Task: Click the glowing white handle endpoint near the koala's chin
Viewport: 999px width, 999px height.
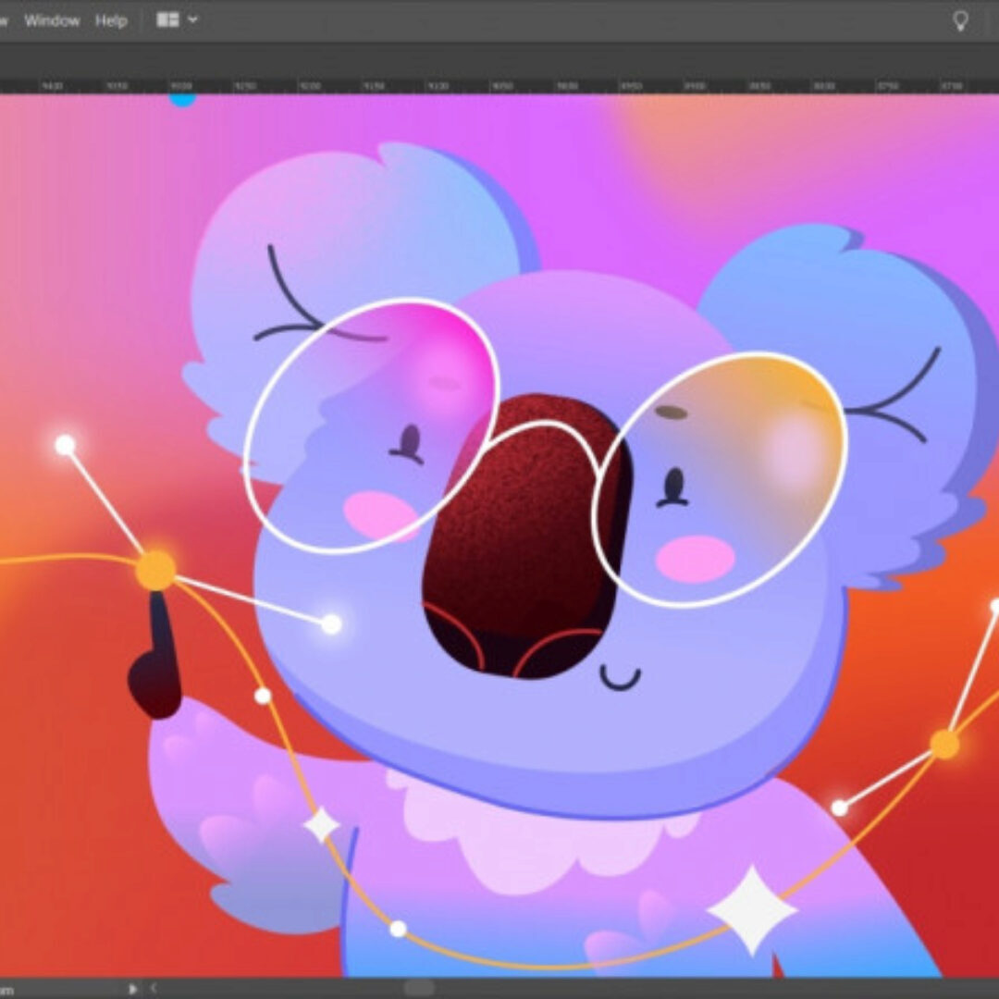Action: point(331,624)
